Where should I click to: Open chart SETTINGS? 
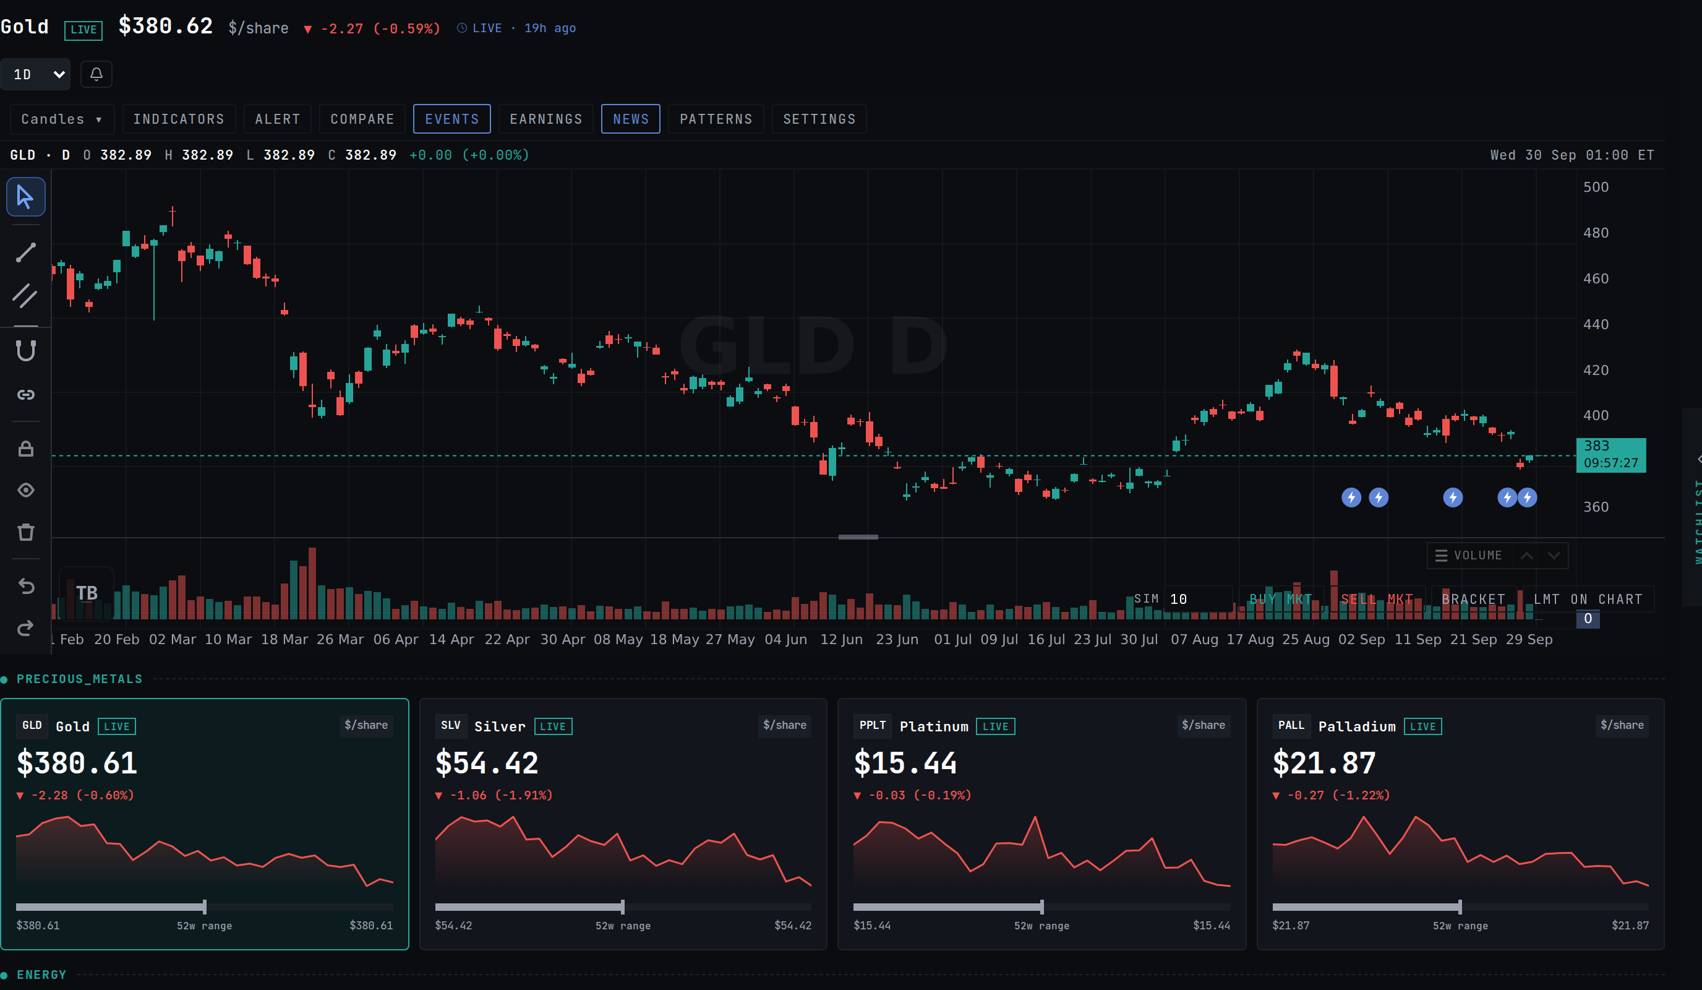coord(819,119)
